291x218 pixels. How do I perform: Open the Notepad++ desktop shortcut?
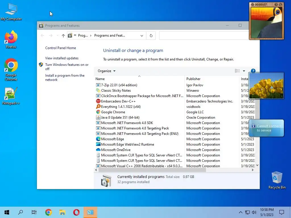(11, 96)
